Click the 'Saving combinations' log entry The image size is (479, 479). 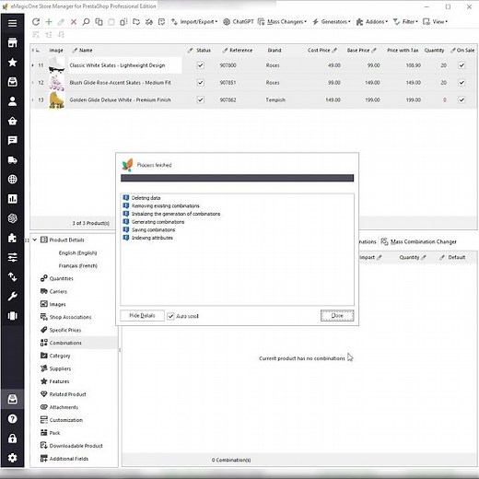pos(153,229)
